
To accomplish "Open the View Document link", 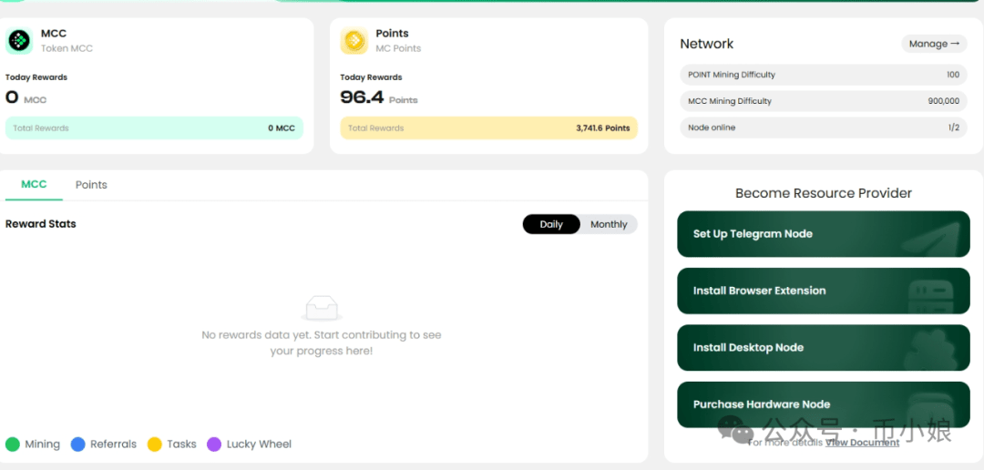I will click(862, 443).
